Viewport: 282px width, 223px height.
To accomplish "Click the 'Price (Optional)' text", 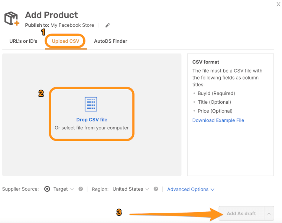I will point(215,111).
